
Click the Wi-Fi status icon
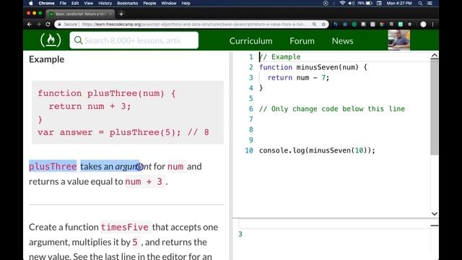click(342, 3)
